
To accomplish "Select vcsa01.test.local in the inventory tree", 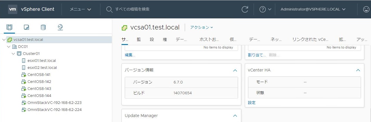I will coord(28,40).
